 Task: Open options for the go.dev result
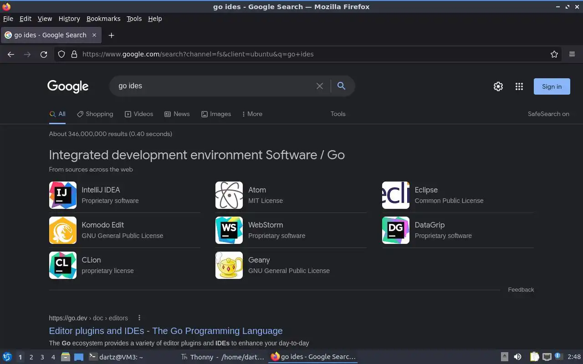tap(139, 318)
